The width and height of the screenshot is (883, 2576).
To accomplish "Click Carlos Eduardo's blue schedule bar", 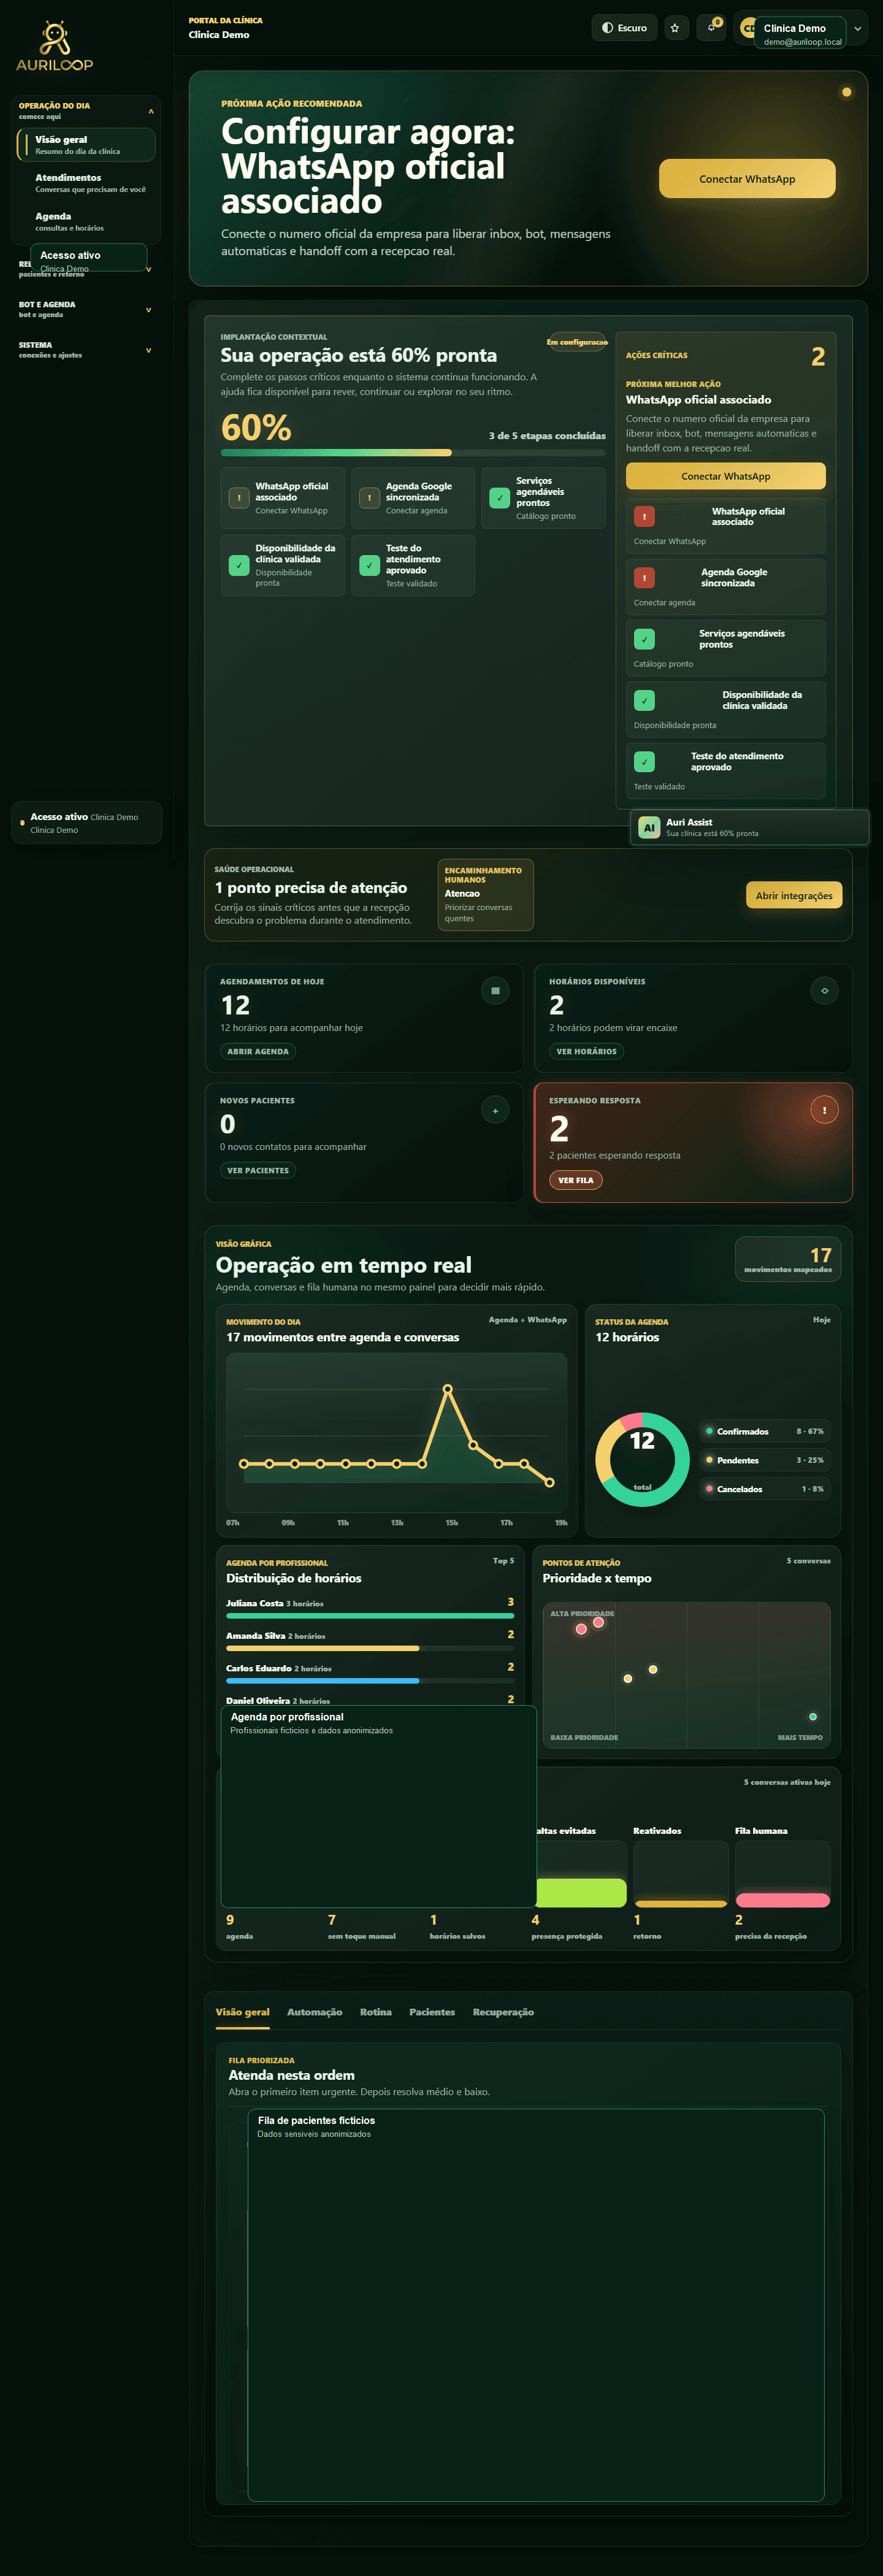I will coord(322,1680).
